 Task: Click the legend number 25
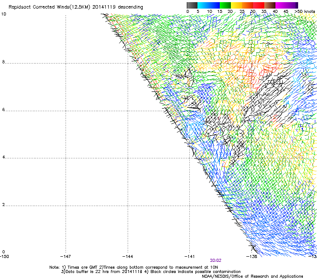click(x=242, y=12)
